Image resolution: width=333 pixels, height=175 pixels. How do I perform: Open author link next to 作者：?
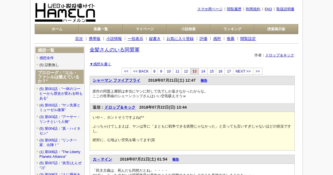[x=280, y=55]
